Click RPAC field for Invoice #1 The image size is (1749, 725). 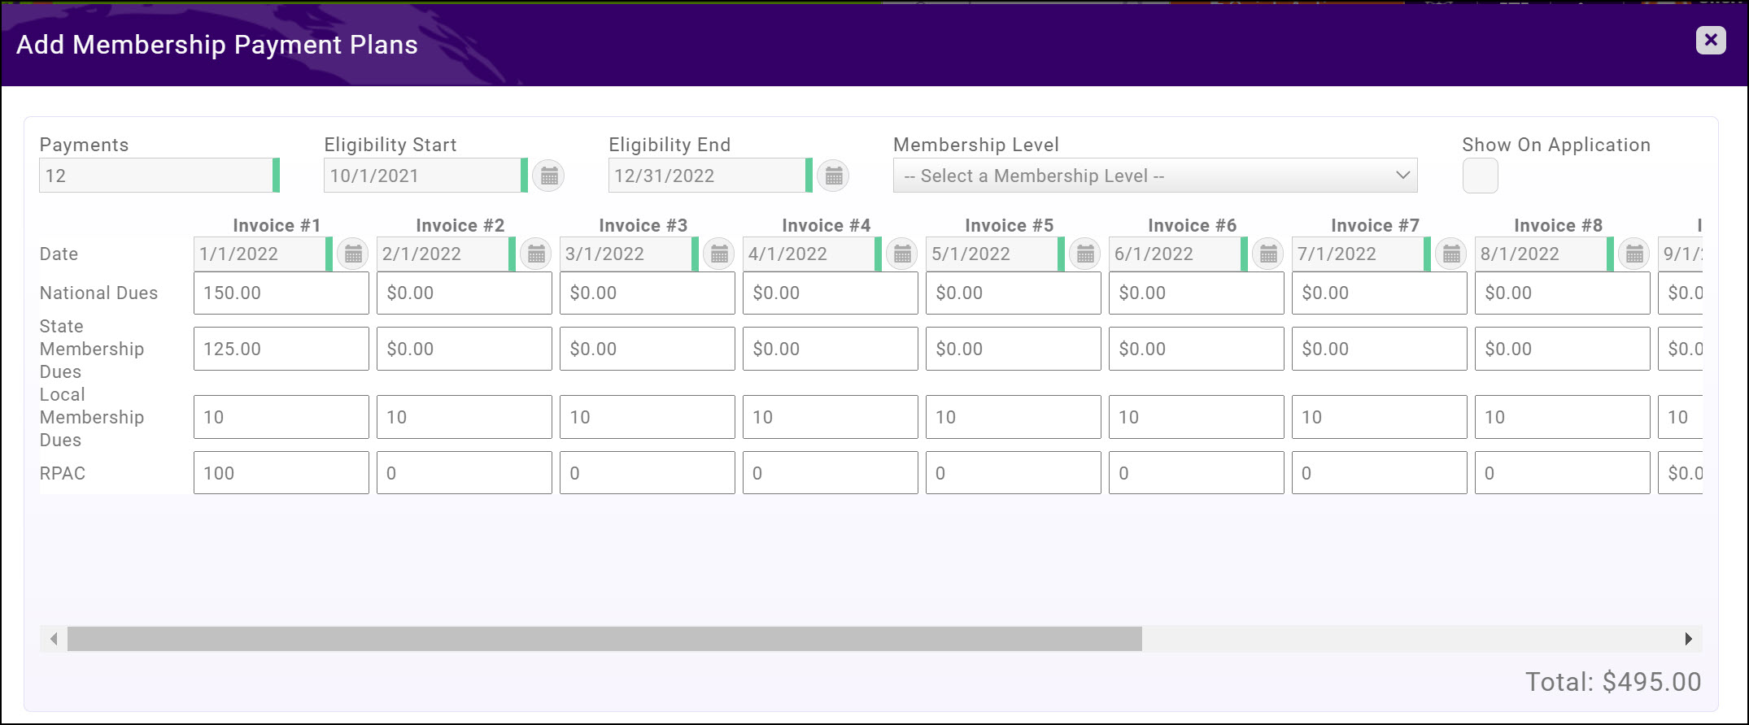click(x=281, y=473)
